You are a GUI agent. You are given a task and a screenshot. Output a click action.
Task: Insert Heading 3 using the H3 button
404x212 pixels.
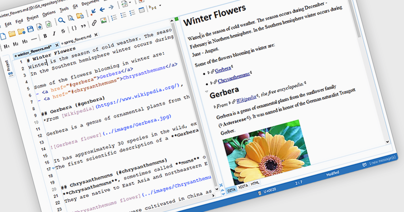point(25,41)
